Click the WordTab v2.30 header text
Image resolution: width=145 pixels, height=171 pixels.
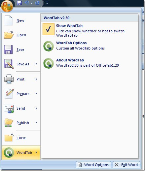pyautogui.click(x=56, y=18)
